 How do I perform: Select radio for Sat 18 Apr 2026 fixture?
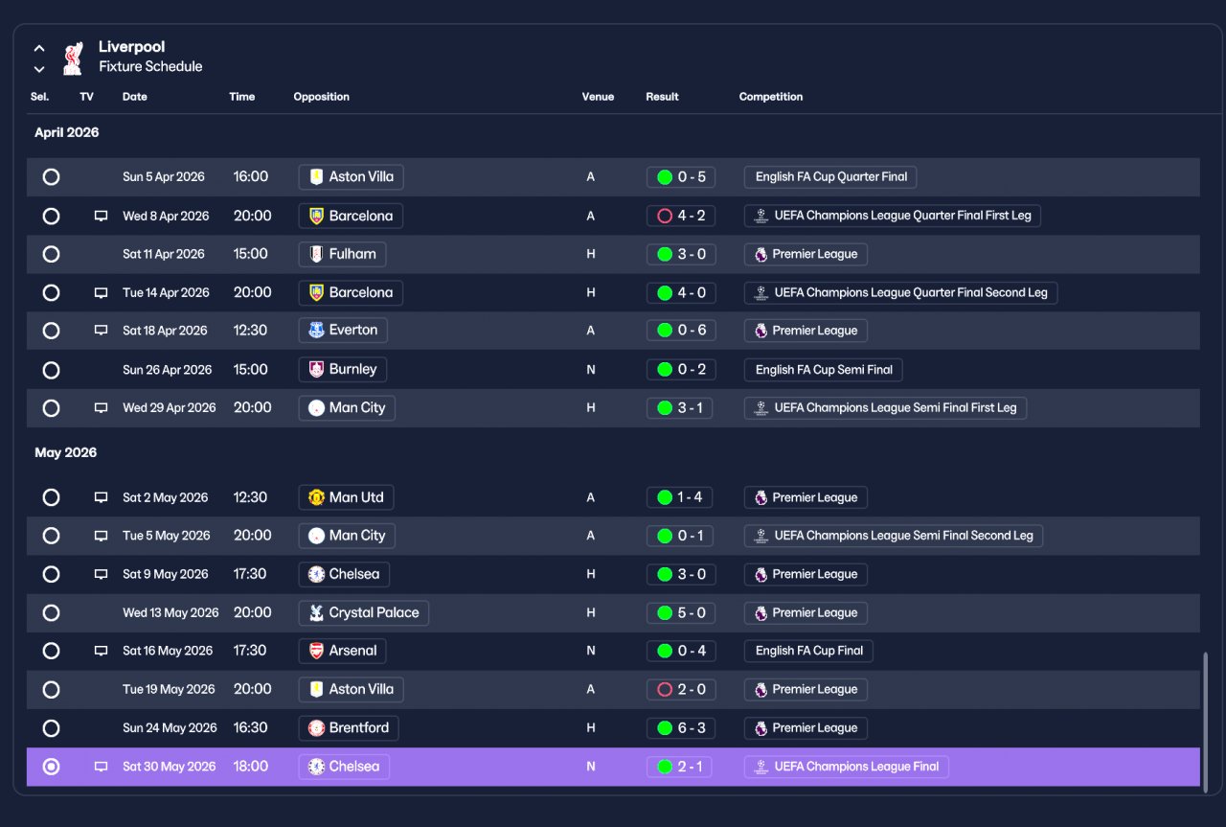pyautogui.click(x=51, y=331)
